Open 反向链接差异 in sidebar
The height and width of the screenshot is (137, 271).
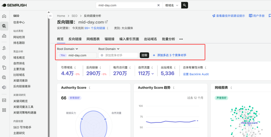pyautogui.click(x=22, y=86)
